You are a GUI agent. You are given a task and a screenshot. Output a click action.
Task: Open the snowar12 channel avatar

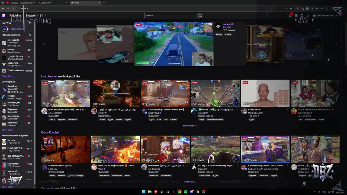pos(218,26)
